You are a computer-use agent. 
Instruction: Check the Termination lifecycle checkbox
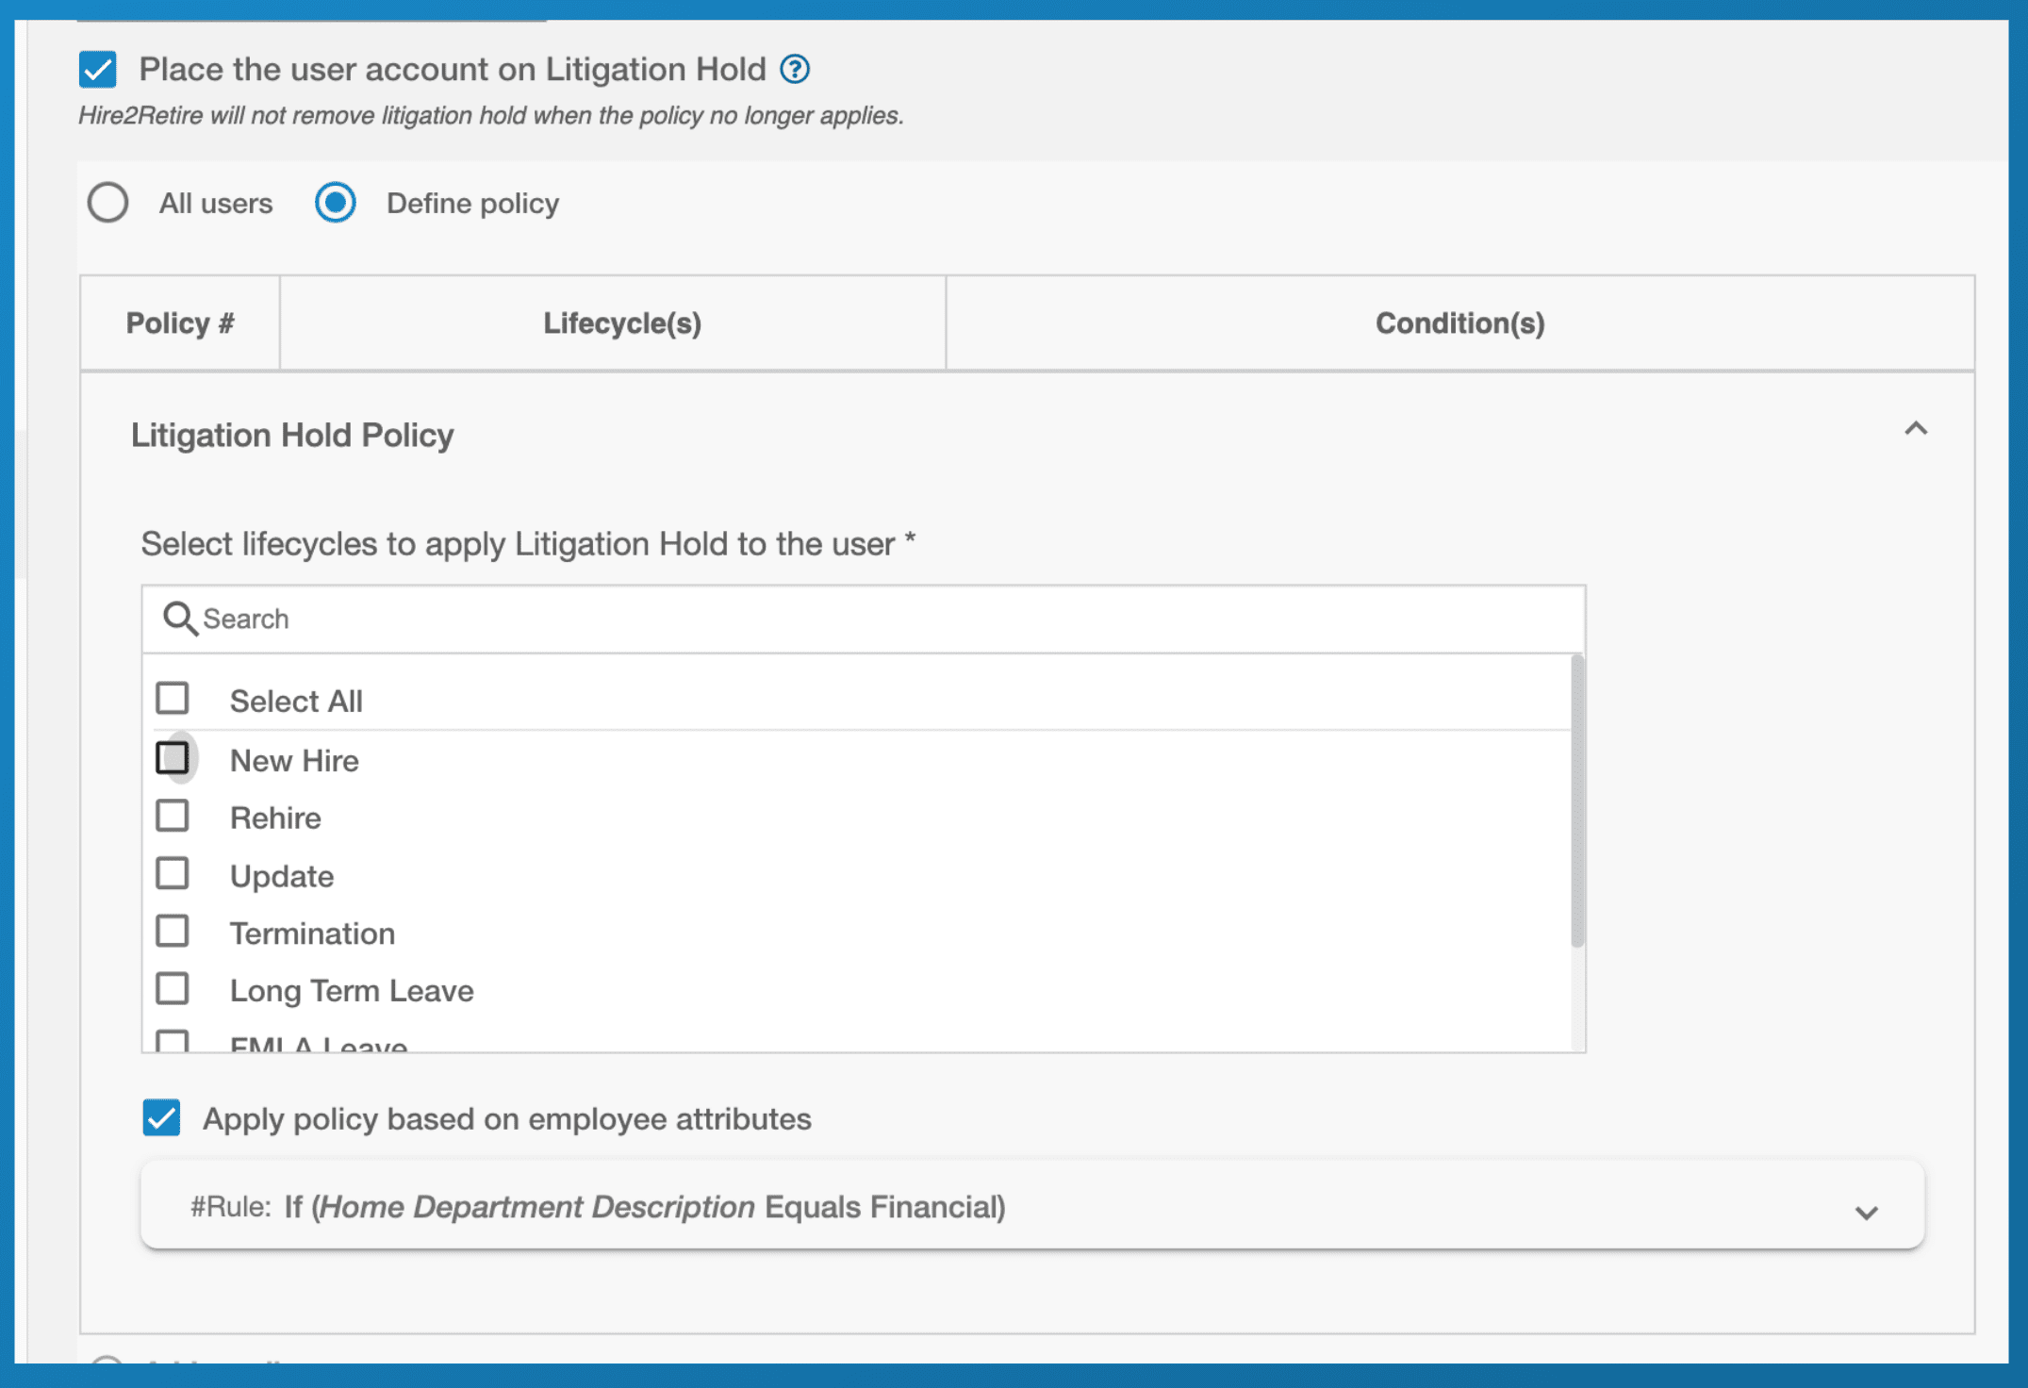[x=173, y=932]
